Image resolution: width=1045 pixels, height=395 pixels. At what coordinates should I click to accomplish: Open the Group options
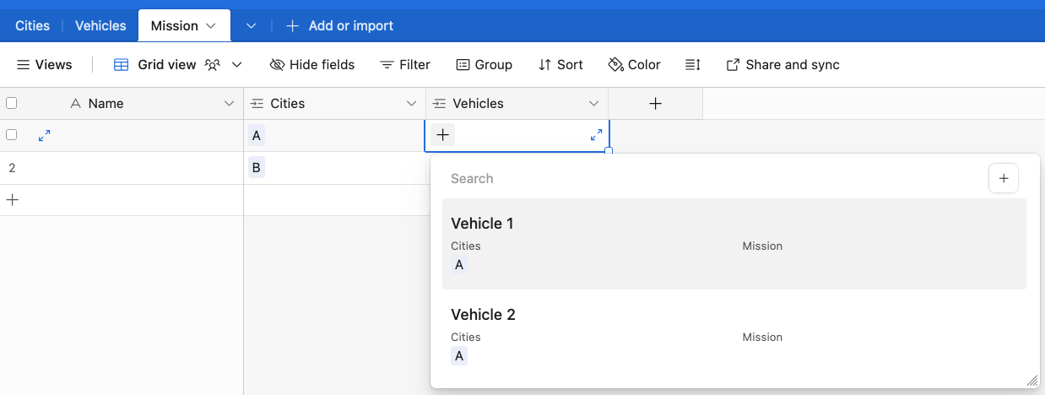[485, 64]
